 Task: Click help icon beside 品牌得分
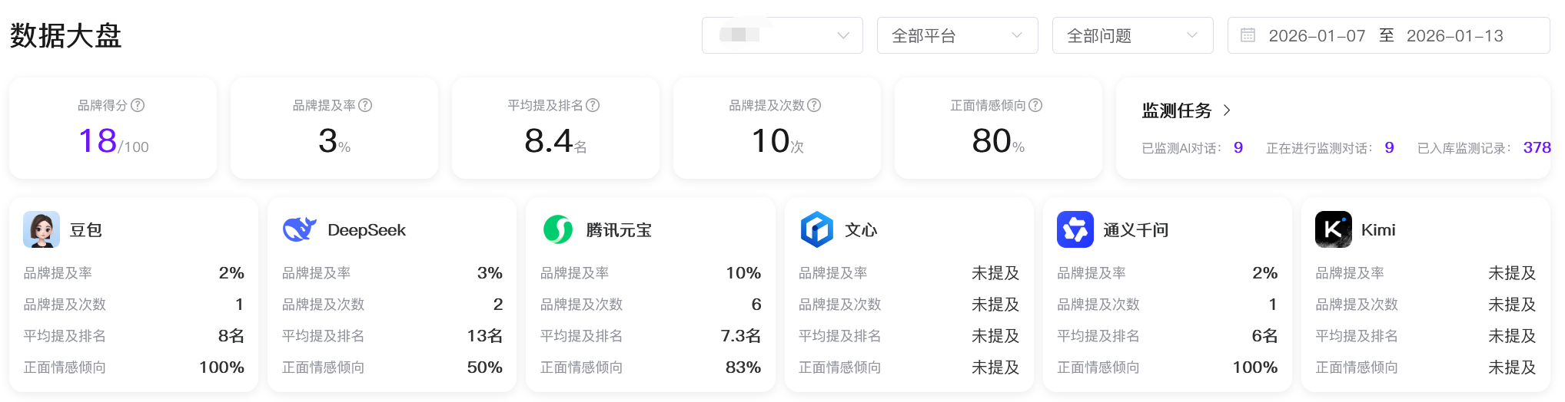pos(138,105)
